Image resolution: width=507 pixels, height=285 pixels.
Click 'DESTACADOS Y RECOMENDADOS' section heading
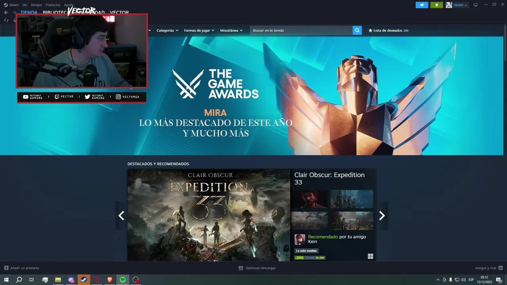158,164
